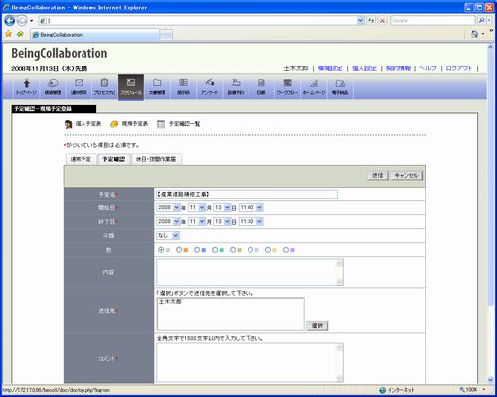Open the end time 11:30 dropdown
This screenshot has height=397, width=497.
click(x=250, y=222)
